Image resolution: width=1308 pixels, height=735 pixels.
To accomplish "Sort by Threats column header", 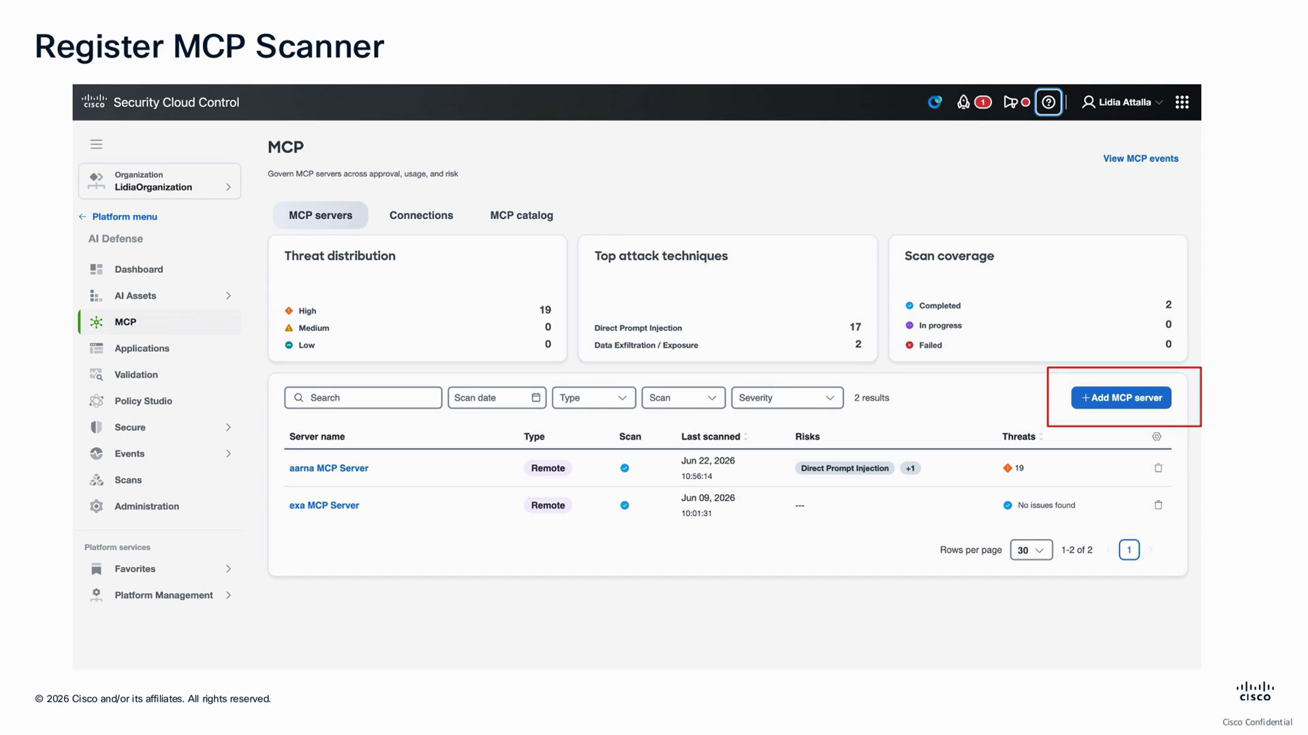I will click(1022, 437).
